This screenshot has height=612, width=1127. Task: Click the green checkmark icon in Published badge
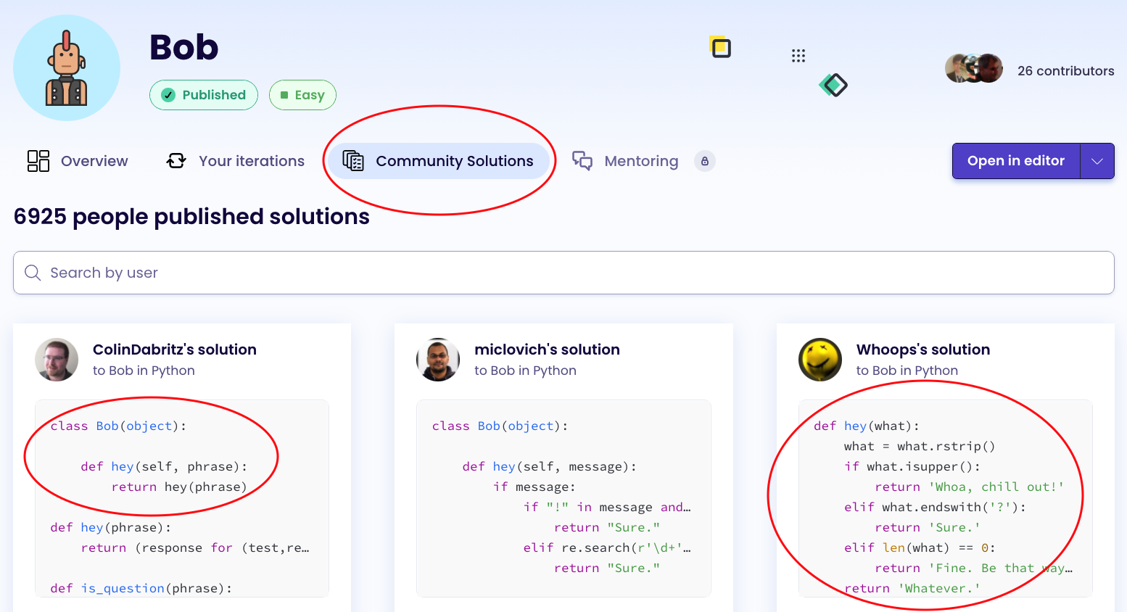(168, 95)
